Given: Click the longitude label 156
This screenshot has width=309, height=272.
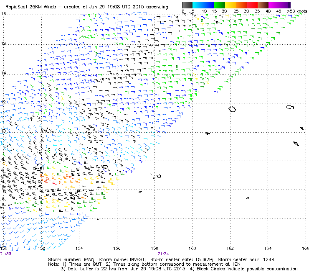Looking at the screenshot, I should pyautogui.click(x=117, y=248).
